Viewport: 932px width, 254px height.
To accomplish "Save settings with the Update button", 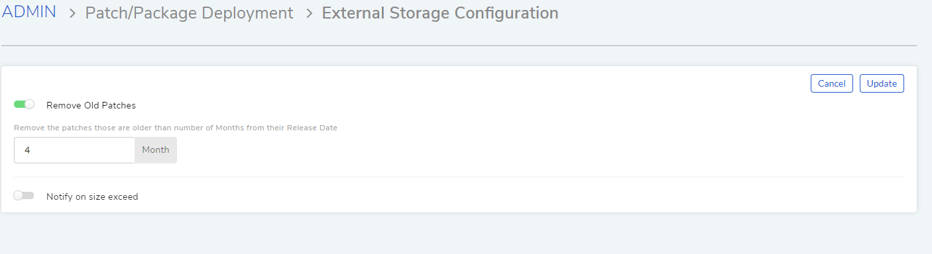I will pyautogui.click(x=882, y=83).
